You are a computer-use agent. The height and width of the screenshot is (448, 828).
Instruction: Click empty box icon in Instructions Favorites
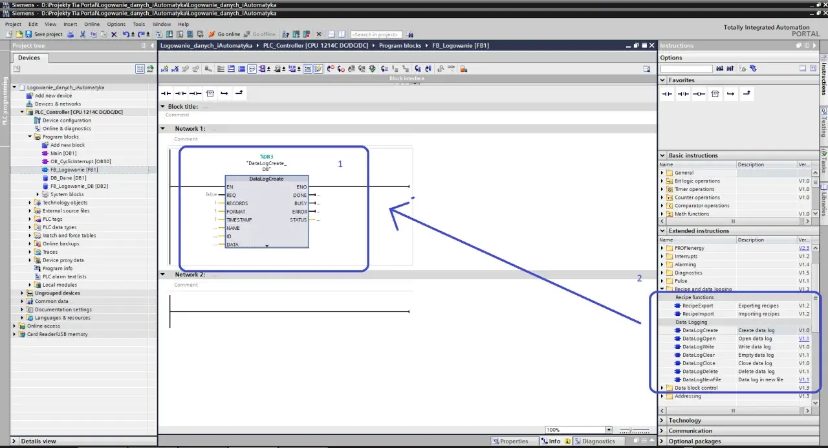[715, 94]
